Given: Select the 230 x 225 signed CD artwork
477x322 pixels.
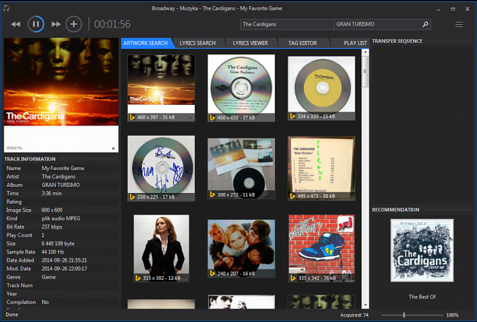Looking at the screenshot, I should (x=161, y=168).
